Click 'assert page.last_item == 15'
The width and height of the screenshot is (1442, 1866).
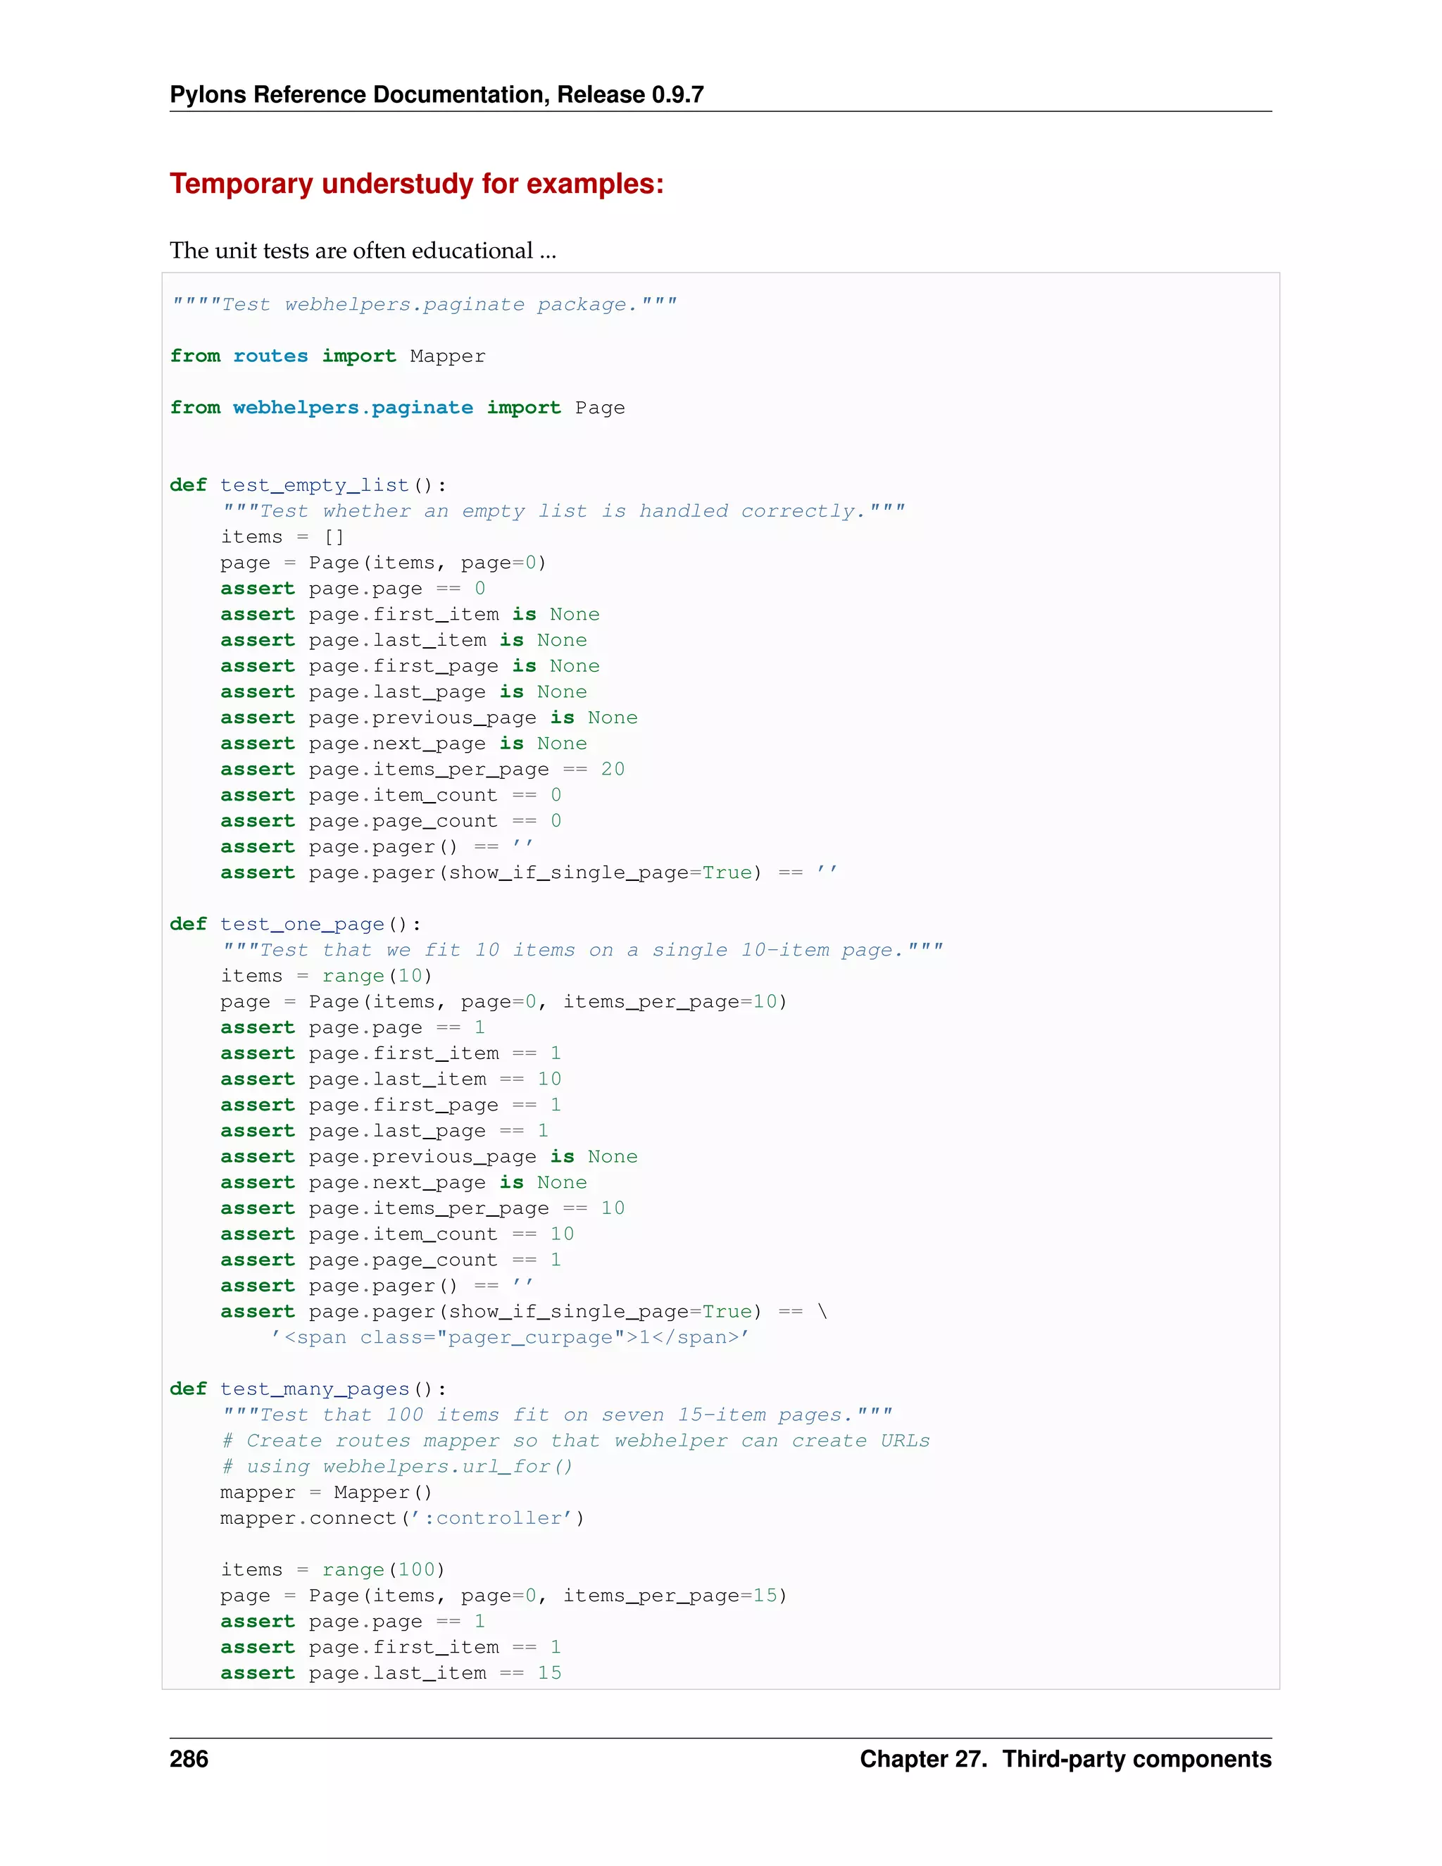click(x=391, y=1673)
